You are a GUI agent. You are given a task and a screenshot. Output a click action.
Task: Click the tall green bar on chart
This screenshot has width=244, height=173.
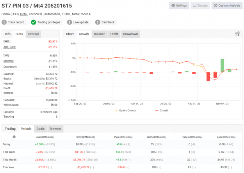(222, 65)
